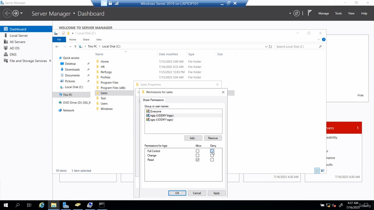The height and width of the screenshot is (210, 374).
Task: Select the Profiles folder
Action: pyautogui.click(x=105, y=77)
